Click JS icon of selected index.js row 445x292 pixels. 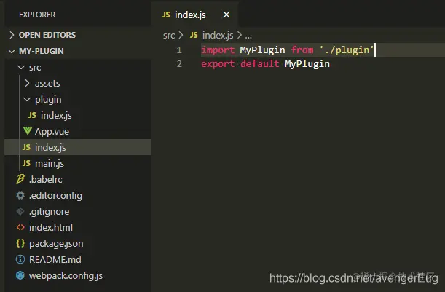26,147
